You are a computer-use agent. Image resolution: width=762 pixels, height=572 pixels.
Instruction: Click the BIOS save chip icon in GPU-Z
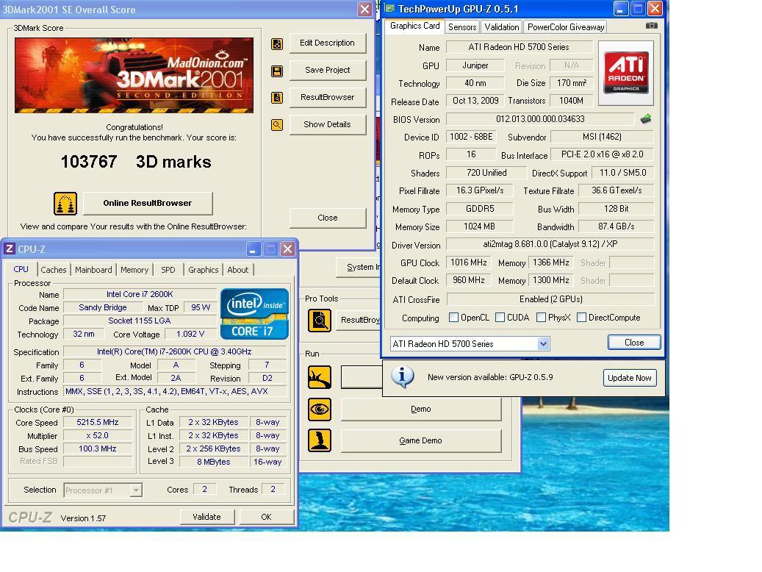pyautogui.click(x=646, y=119)
